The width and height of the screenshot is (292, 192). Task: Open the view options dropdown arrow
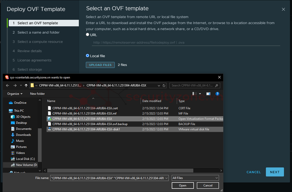200,94
